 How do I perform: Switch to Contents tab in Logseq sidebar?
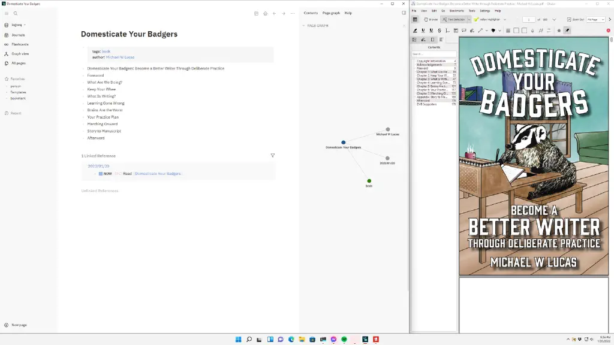click(311, 13)
